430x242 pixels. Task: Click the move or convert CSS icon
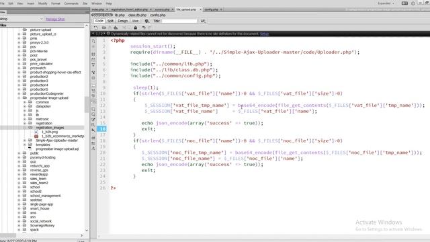[93, 130]
